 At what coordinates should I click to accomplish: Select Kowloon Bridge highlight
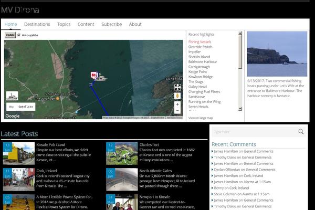(201, 77)
